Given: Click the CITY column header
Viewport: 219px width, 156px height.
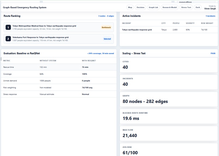Looking at the screenshot, I should point(163,23).
